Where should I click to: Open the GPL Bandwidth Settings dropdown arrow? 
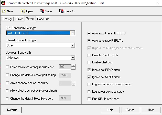tap(73, 33)
